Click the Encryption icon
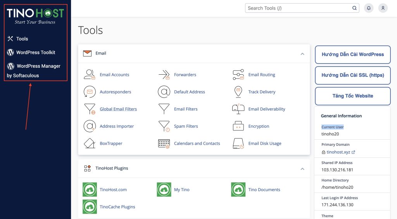 (x=238, y=126)
